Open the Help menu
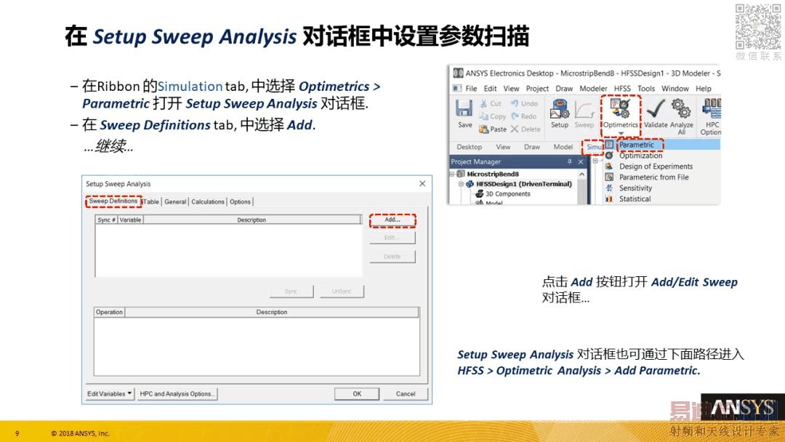This screenshot has height=442, width=785. pos(703,89)
